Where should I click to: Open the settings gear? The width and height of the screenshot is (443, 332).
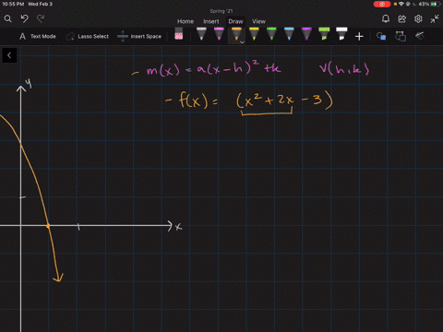click(418, 19)
